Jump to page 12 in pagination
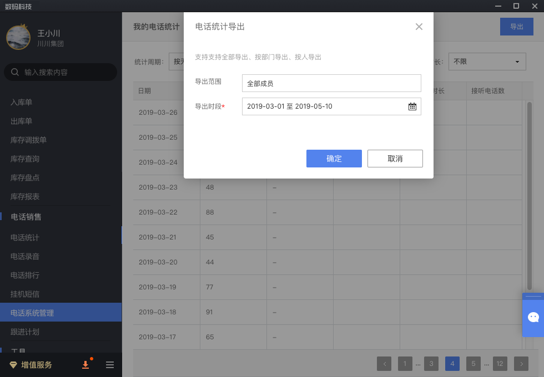Screen dimensions: 544x377 click(500, 364)
